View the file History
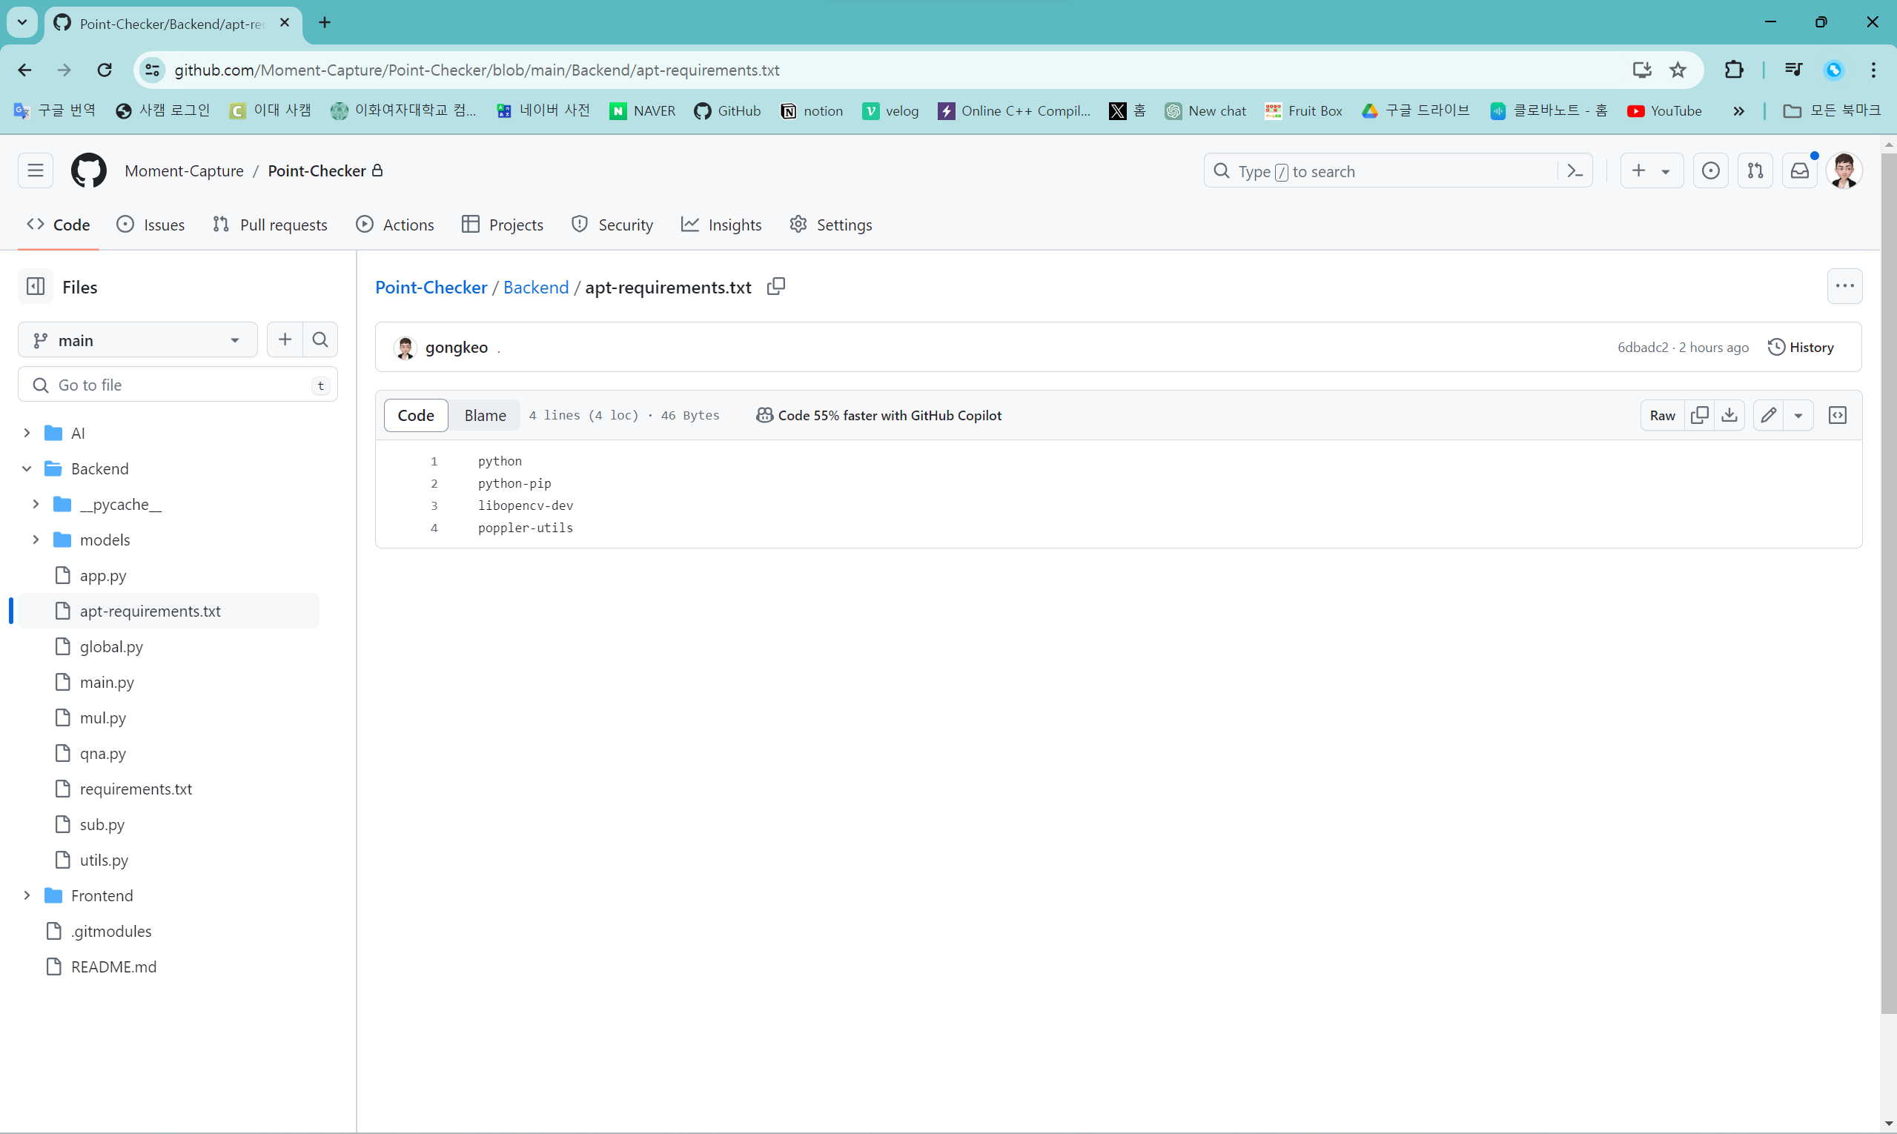The image size is (1897, 1134). [1801, 347]
